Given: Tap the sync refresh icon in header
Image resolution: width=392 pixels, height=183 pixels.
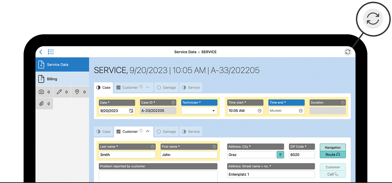Looking at the screenshot, I should [348, 52].
